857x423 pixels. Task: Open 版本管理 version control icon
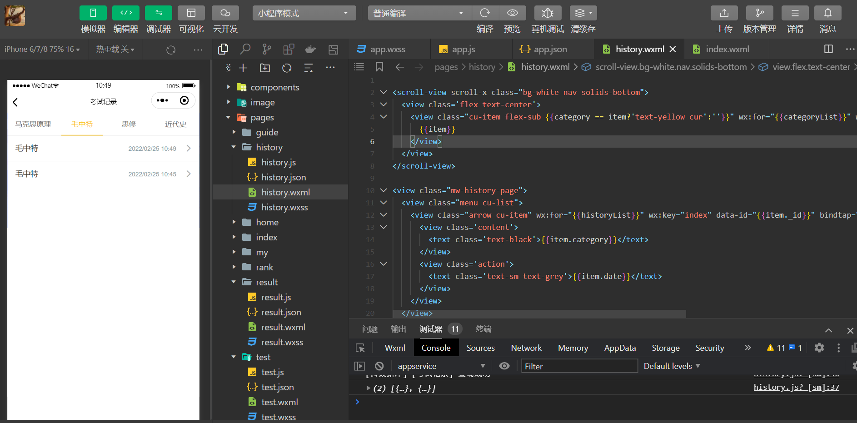(x=759, y=13)
